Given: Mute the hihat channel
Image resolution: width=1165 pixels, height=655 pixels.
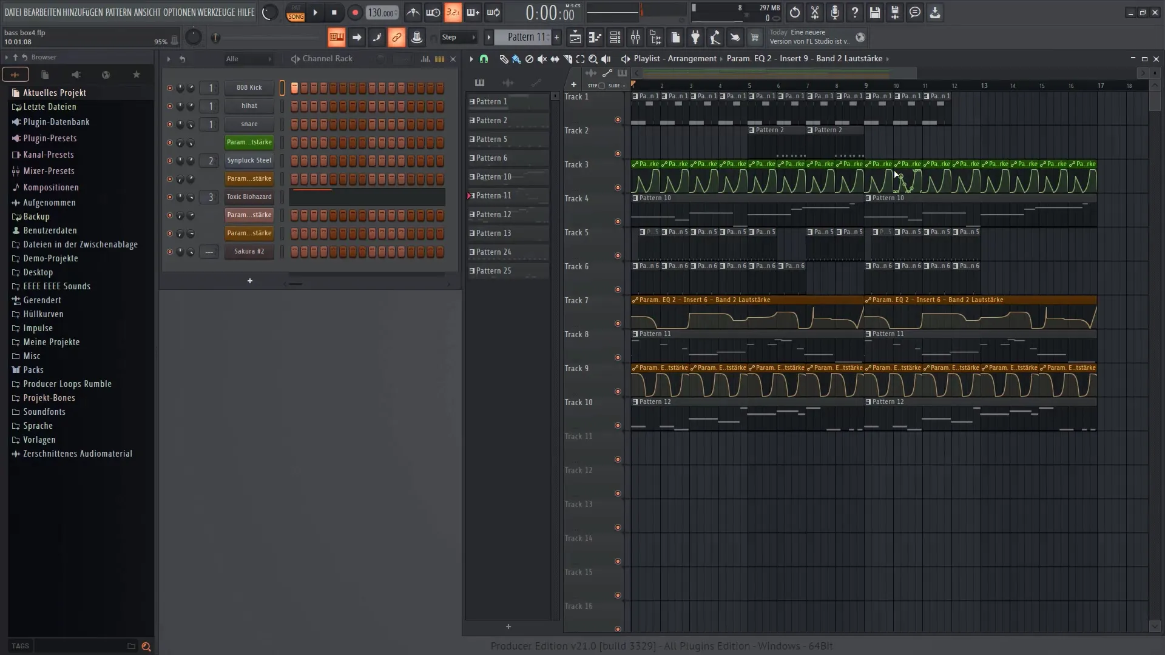Looking at the screenshot, I should [x=170, y=106].
